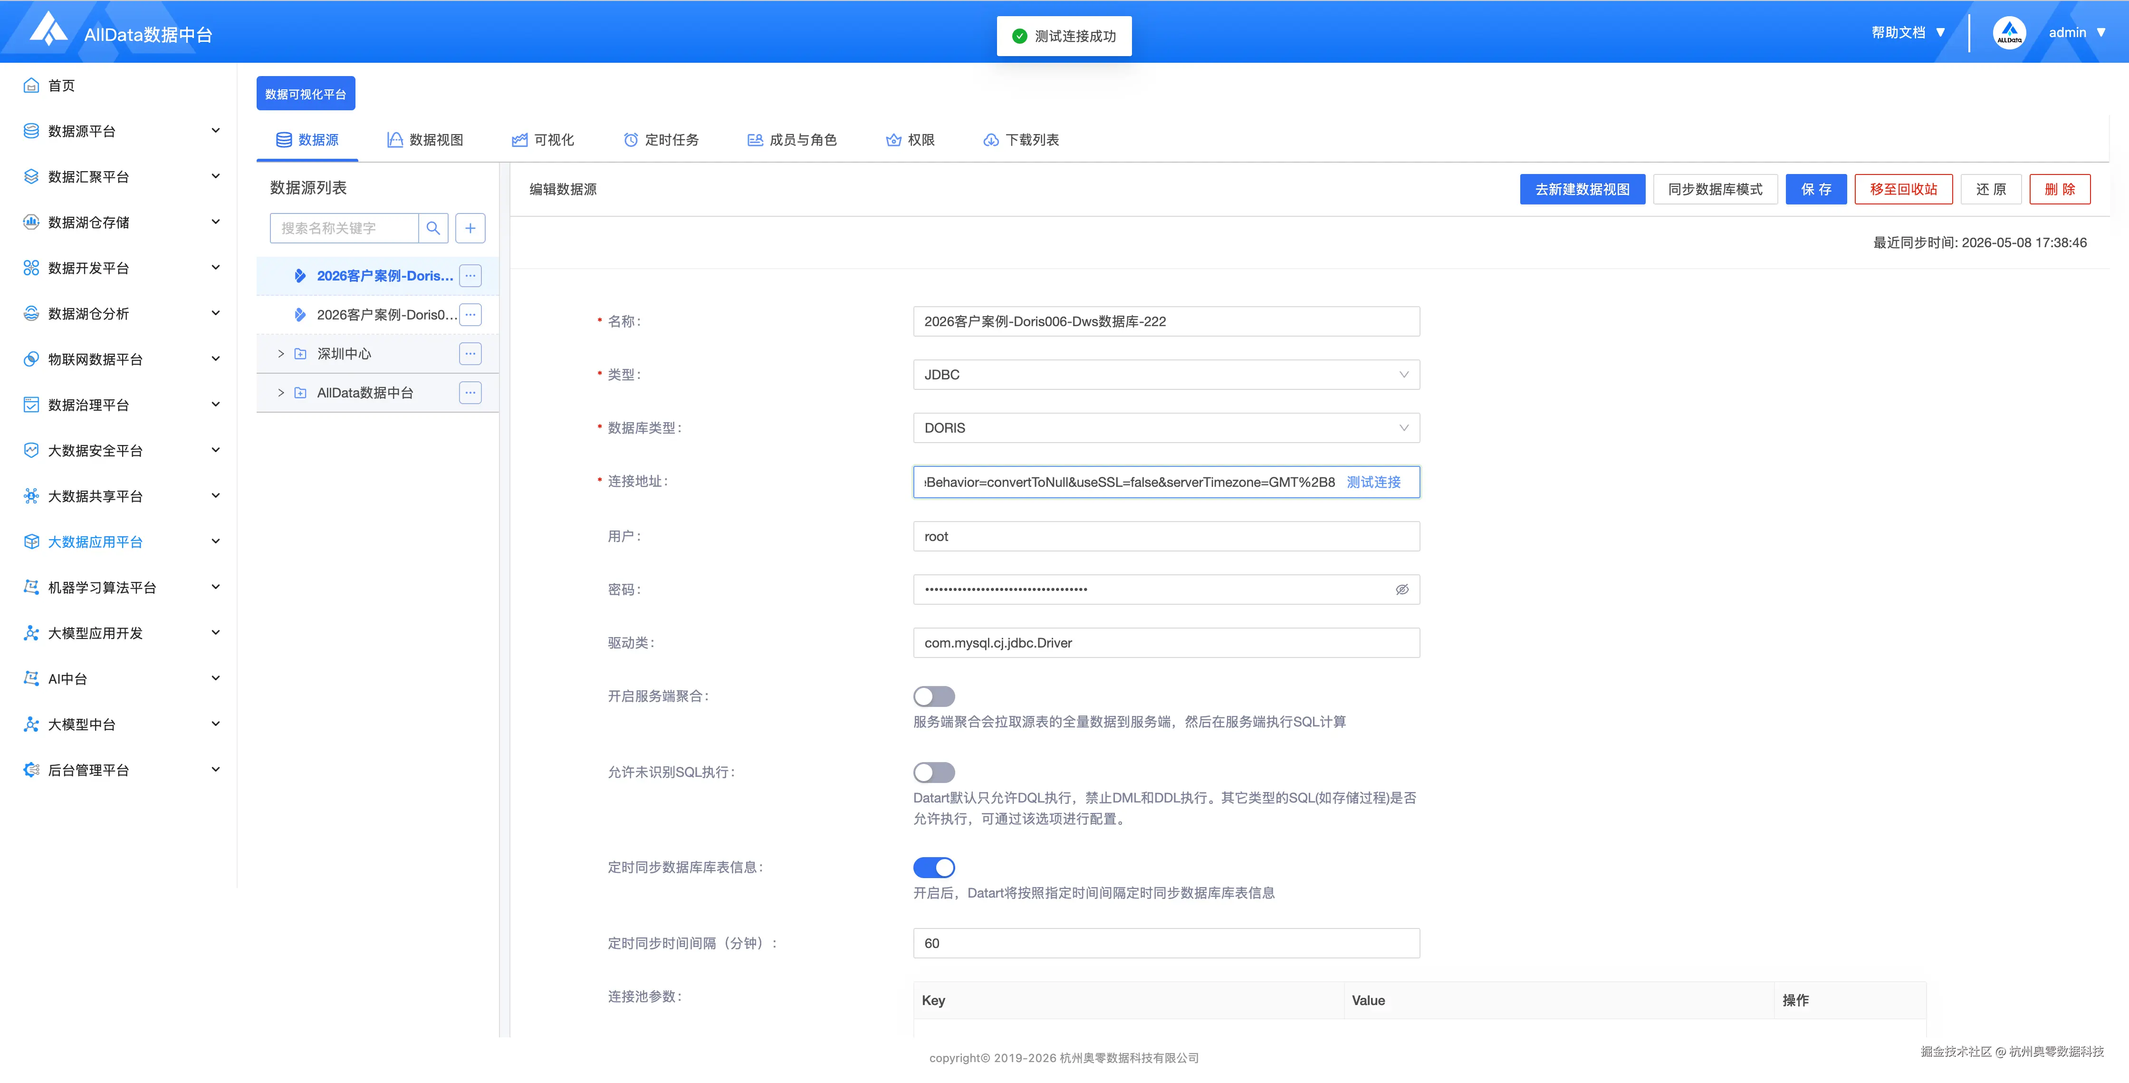Screen dimensions: 2129x1083
Task: Switch to the 数据视图 tab
Action: pyautogui.click(x=426, y=140)
